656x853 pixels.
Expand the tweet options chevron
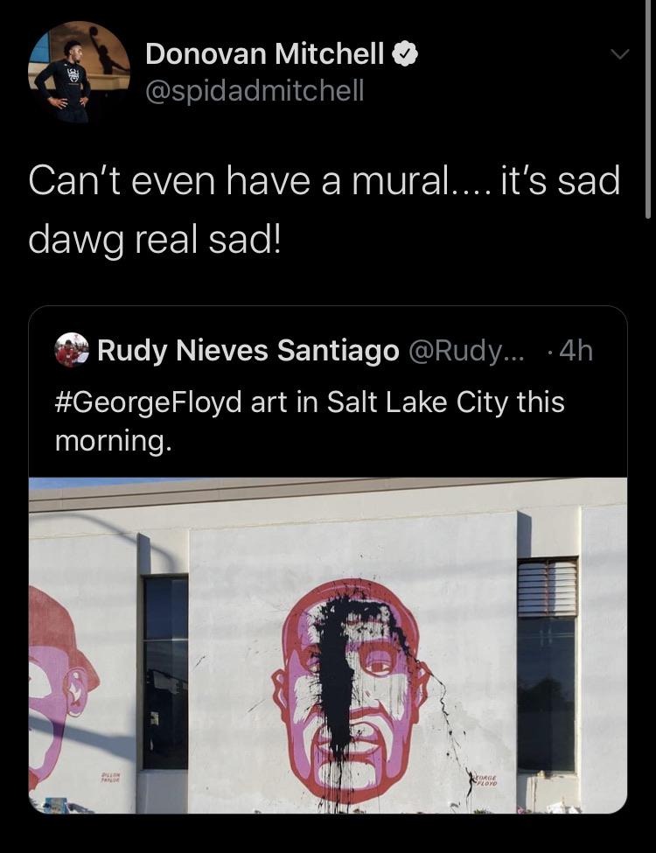coord(619,54)
